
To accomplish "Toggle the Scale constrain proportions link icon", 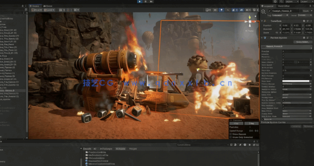I will point(277,32).
